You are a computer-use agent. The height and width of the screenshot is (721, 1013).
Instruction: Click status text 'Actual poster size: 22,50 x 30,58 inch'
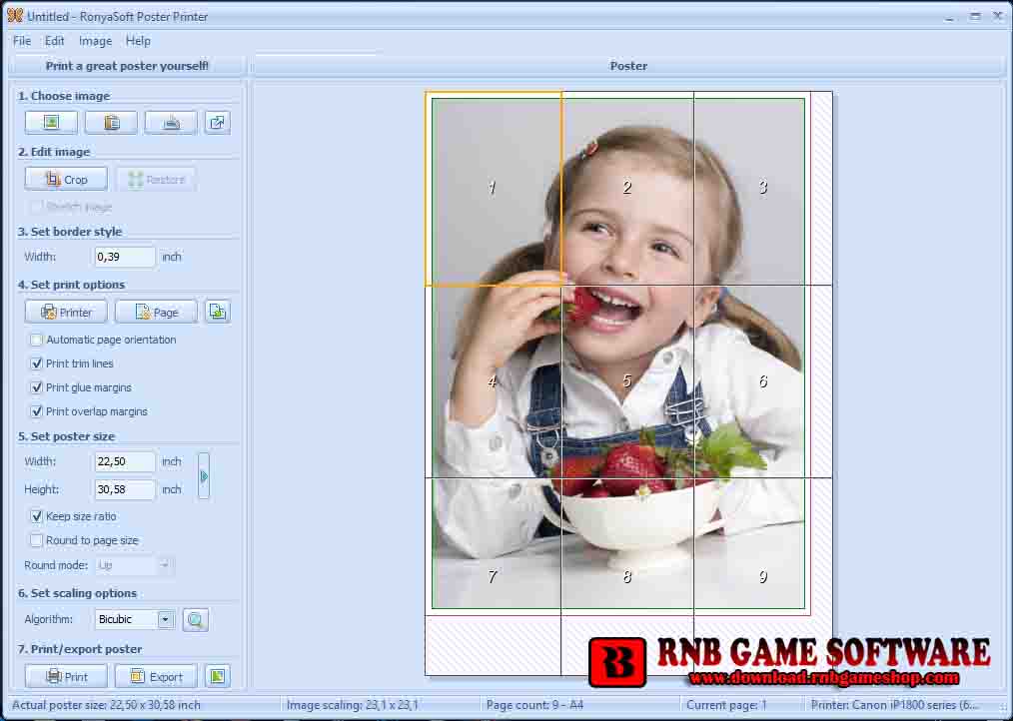click(106, 705)
